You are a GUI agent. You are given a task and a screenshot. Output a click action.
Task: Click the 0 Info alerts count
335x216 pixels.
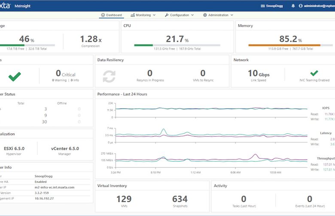tap(75, 80)
